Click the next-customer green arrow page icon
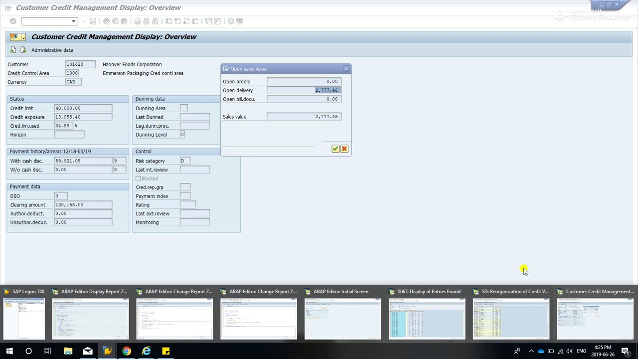The image size is (638, 359). 23,50
